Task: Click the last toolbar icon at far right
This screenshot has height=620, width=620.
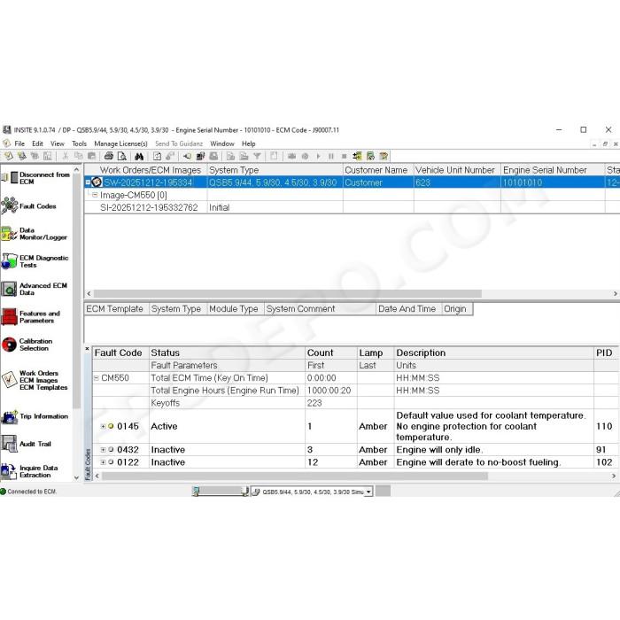Action: pos(384,156)
